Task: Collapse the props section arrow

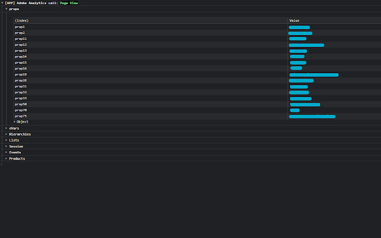Action: [7, 9]
